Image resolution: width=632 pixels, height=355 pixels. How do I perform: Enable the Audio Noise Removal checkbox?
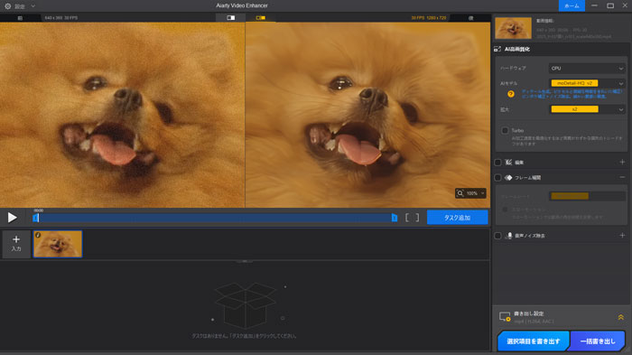pos(497,236)
